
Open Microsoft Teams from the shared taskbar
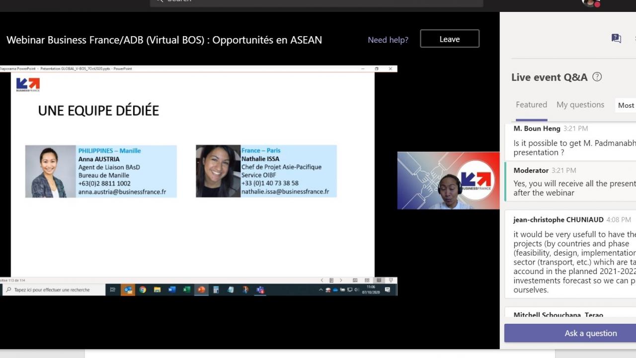point(260,289)
